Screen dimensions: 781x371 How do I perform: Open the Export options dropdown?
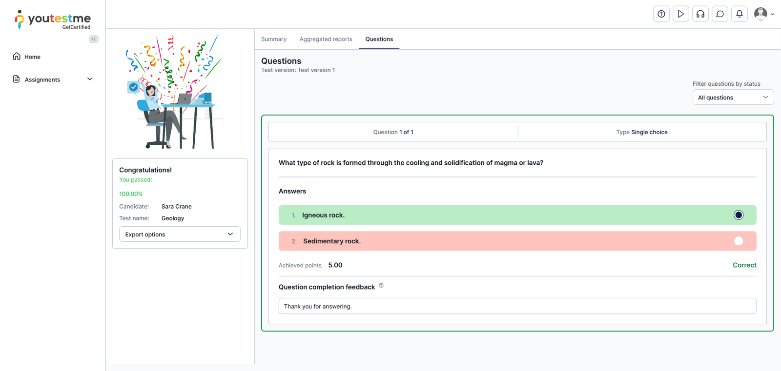[180, 234]
